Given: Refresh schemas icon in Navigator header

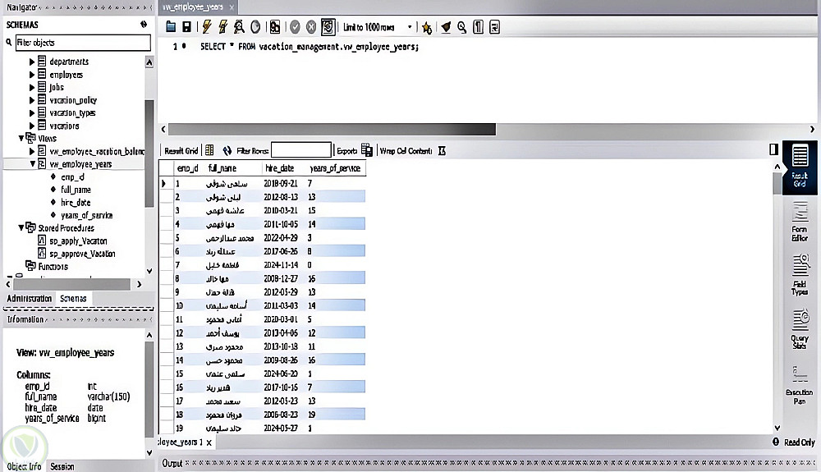Looking at the screenshot, I should [144, 24].
